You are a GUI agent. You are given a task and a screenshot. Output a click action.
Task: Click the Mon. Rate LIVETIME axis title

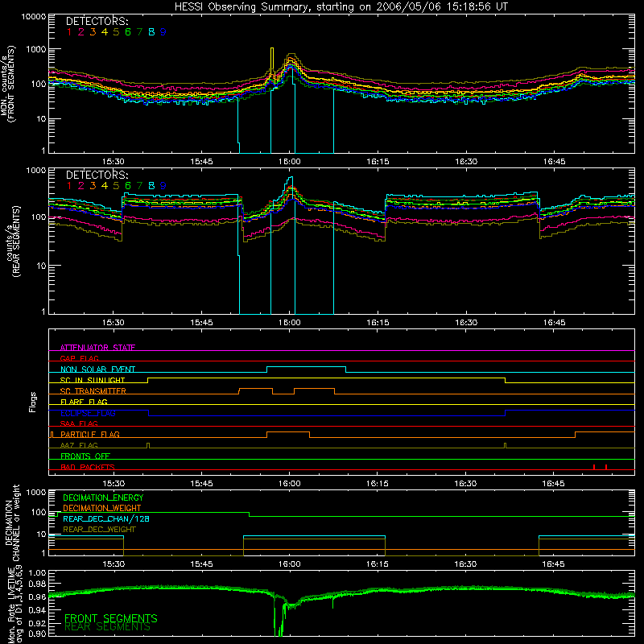point(14,604)
